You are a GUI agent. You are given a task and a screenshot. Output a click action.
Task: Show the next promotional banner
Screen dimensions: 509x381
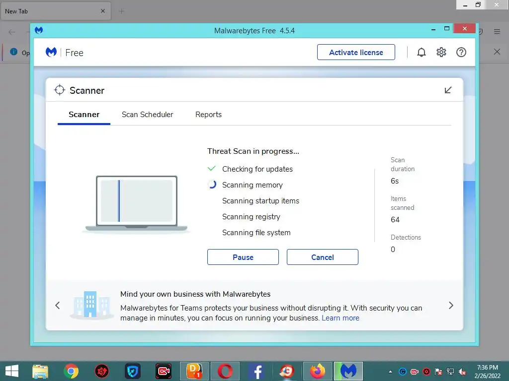click(x=451, y=305)
